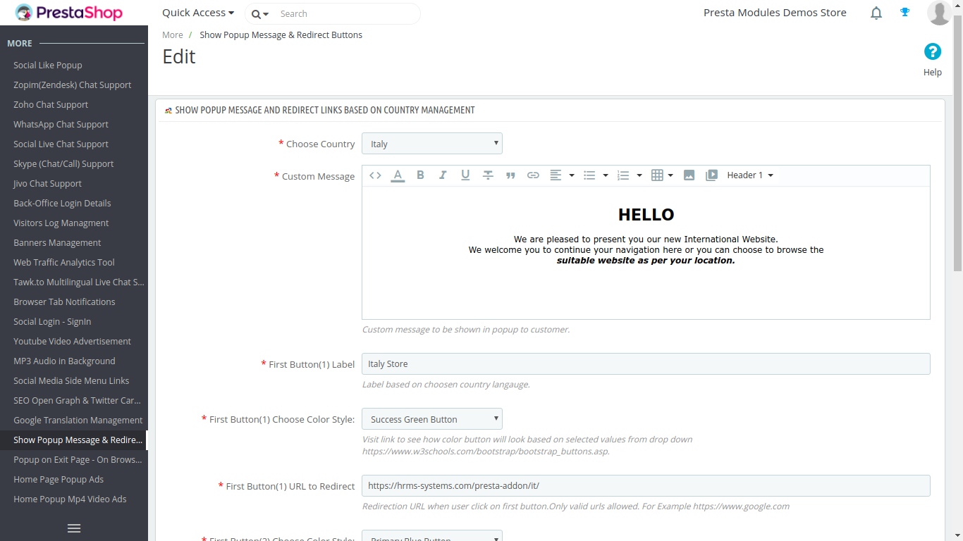This screenshot has height=541, width=963.
Task: Insert a hyperlink using the link icon
Action: (x=533, y=175)
